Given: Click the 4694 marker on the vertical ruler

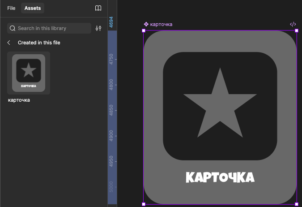Looking at the screenshot, I should pos(111,22).
